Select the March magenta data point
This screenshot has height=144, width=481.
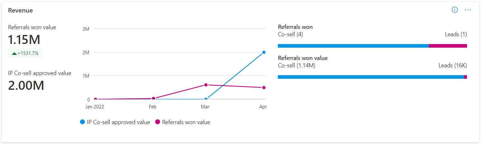pyautogui.click(x=206, y=85)
